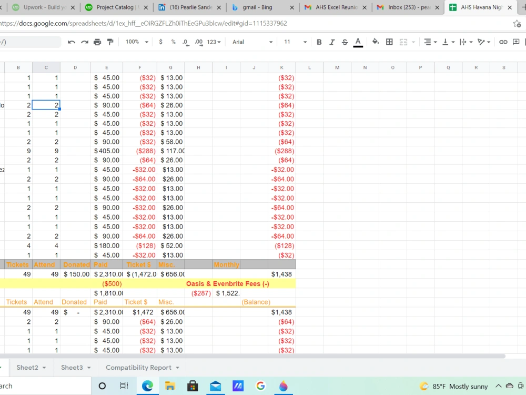The width and height of the screenshot is (526, 395).
Task: Open Mail app from taskbar
Action: click(x=215, y=386)
